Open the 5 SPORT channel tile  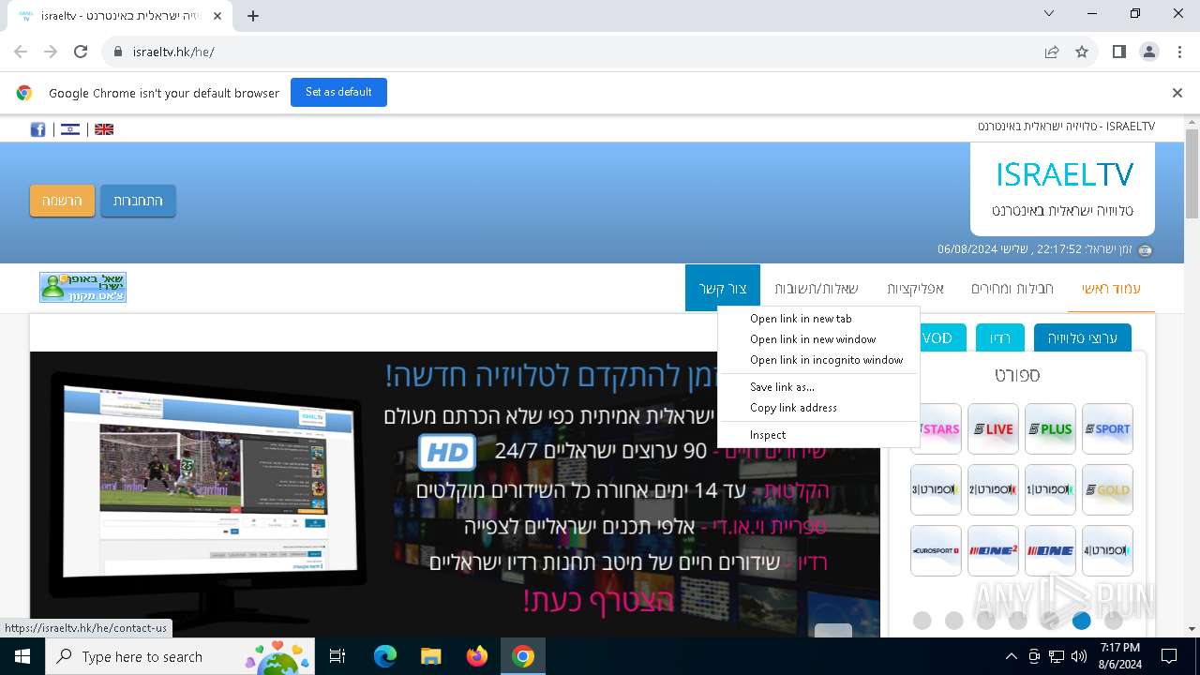[1107, 428]
